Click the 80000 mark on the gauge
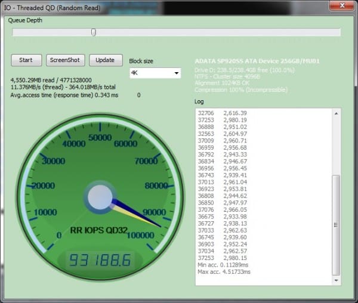Viewport: 358px width, 303px height. click(156, 185)
